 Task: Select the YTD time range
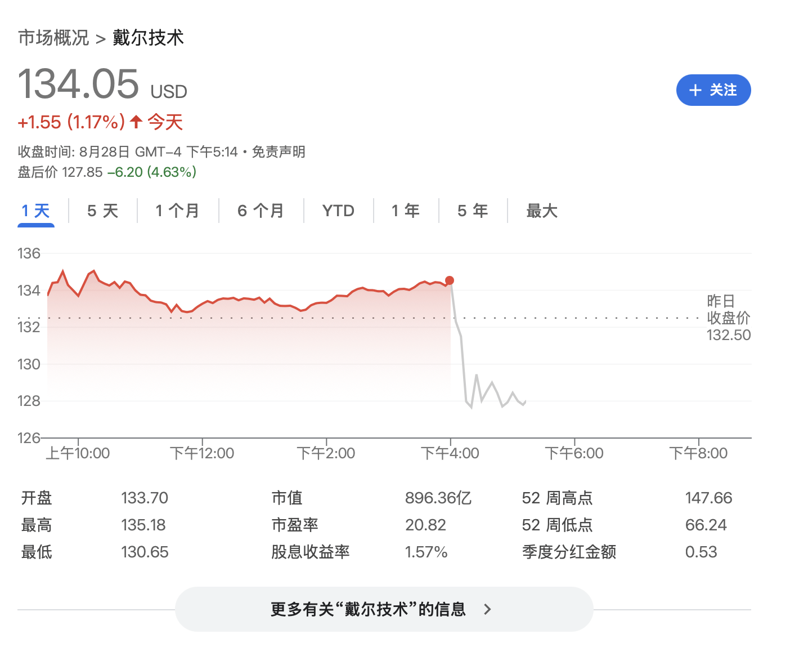(x=338, y=211)
